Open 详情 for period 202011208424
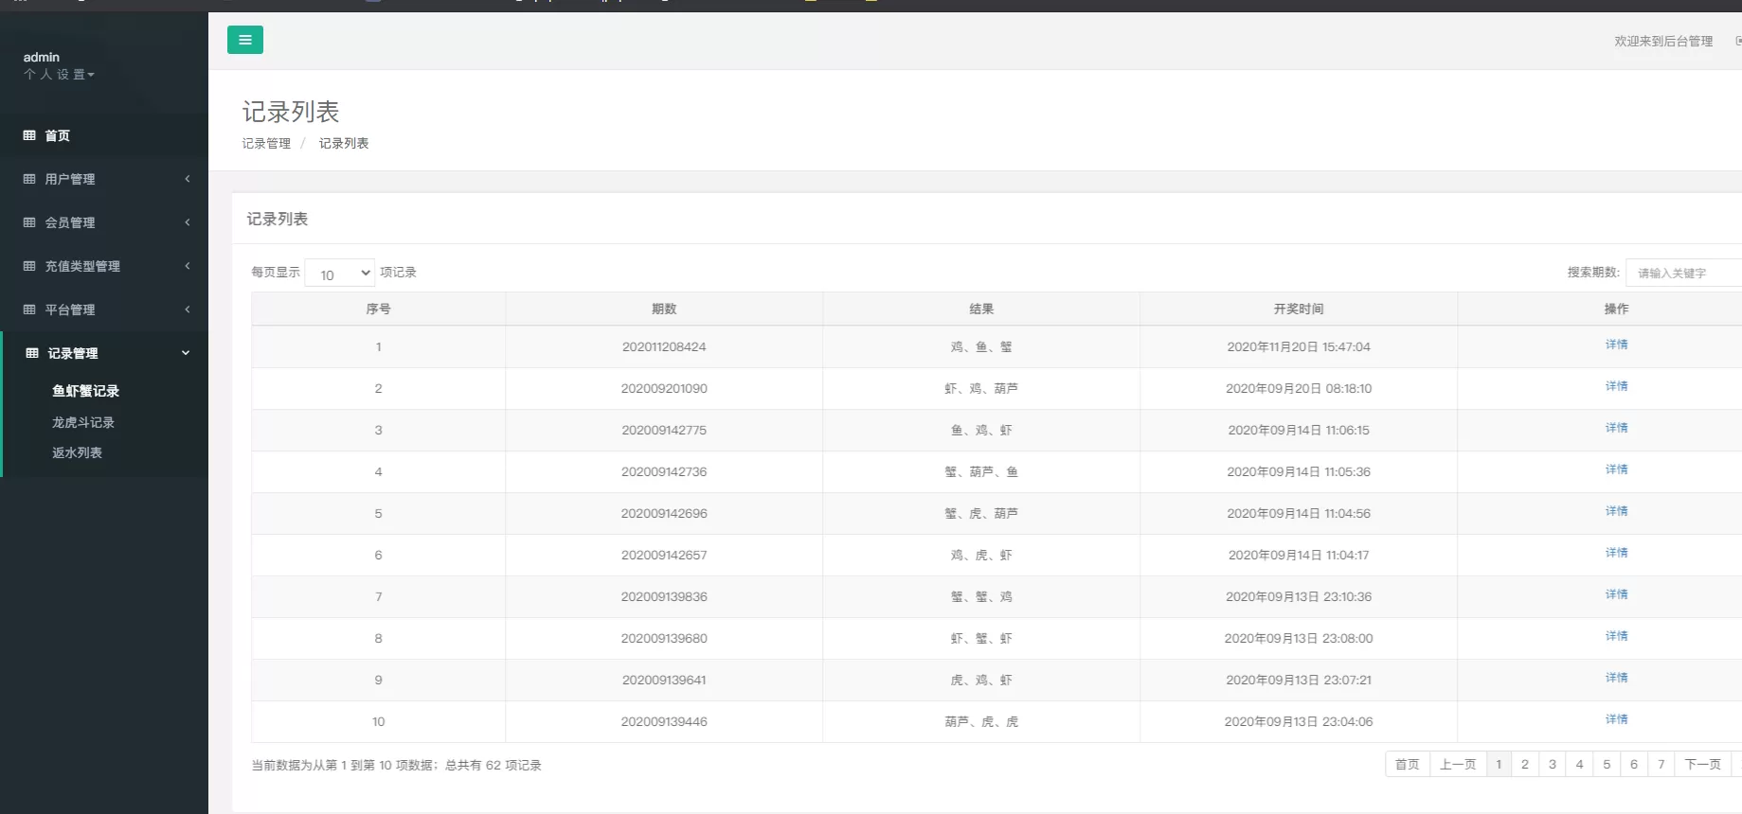Screen dimensions: 1742x814 coord(1616,345)
